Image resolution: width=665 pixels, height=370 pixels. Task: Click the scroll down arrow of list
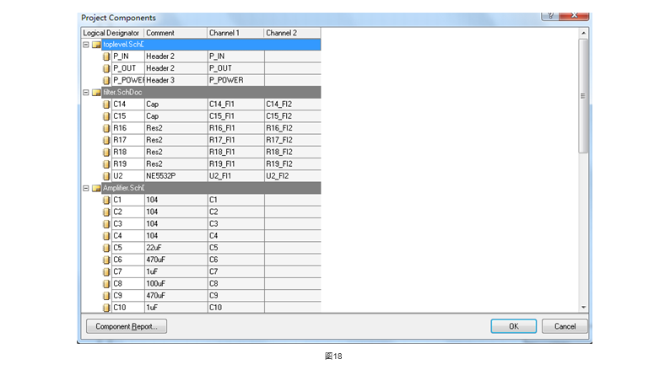(582, 307)
